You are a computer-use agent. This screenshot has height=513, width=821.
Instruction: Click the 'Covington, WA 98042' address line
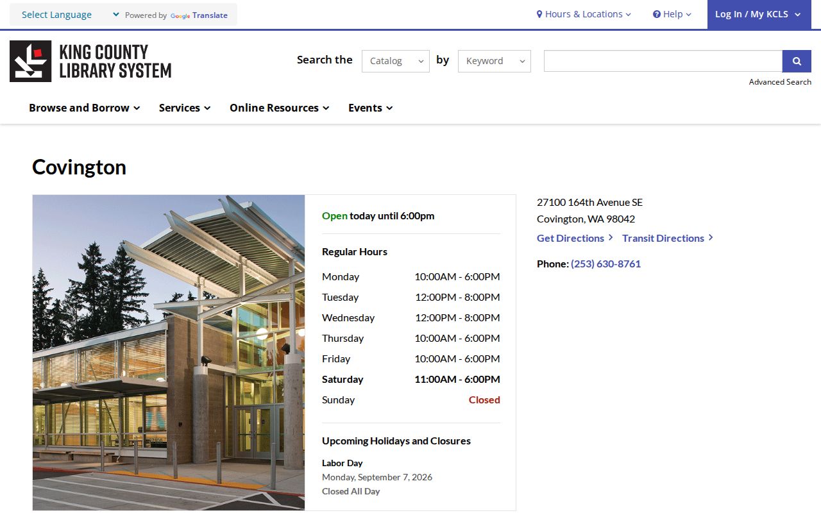click(x=586, y=219)
